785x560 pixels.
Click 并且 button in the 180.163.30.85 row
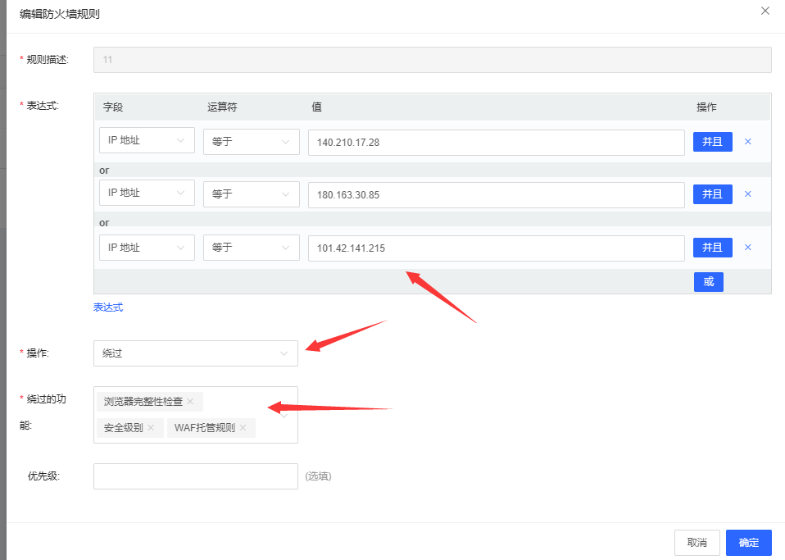tap(712, 194)
